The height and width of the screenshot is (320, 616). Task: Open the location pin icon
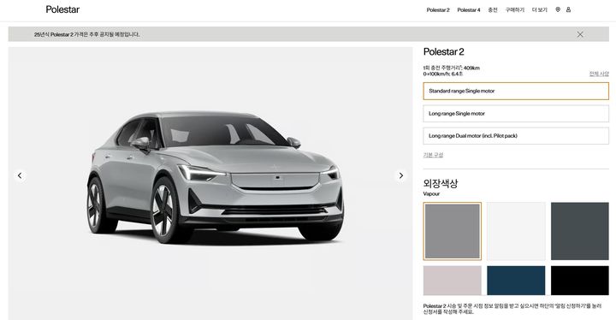(x=558, y=9)
